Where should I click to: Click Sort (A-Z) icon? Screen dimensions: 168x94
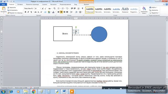pyautogui.click(x=78, y=8)
